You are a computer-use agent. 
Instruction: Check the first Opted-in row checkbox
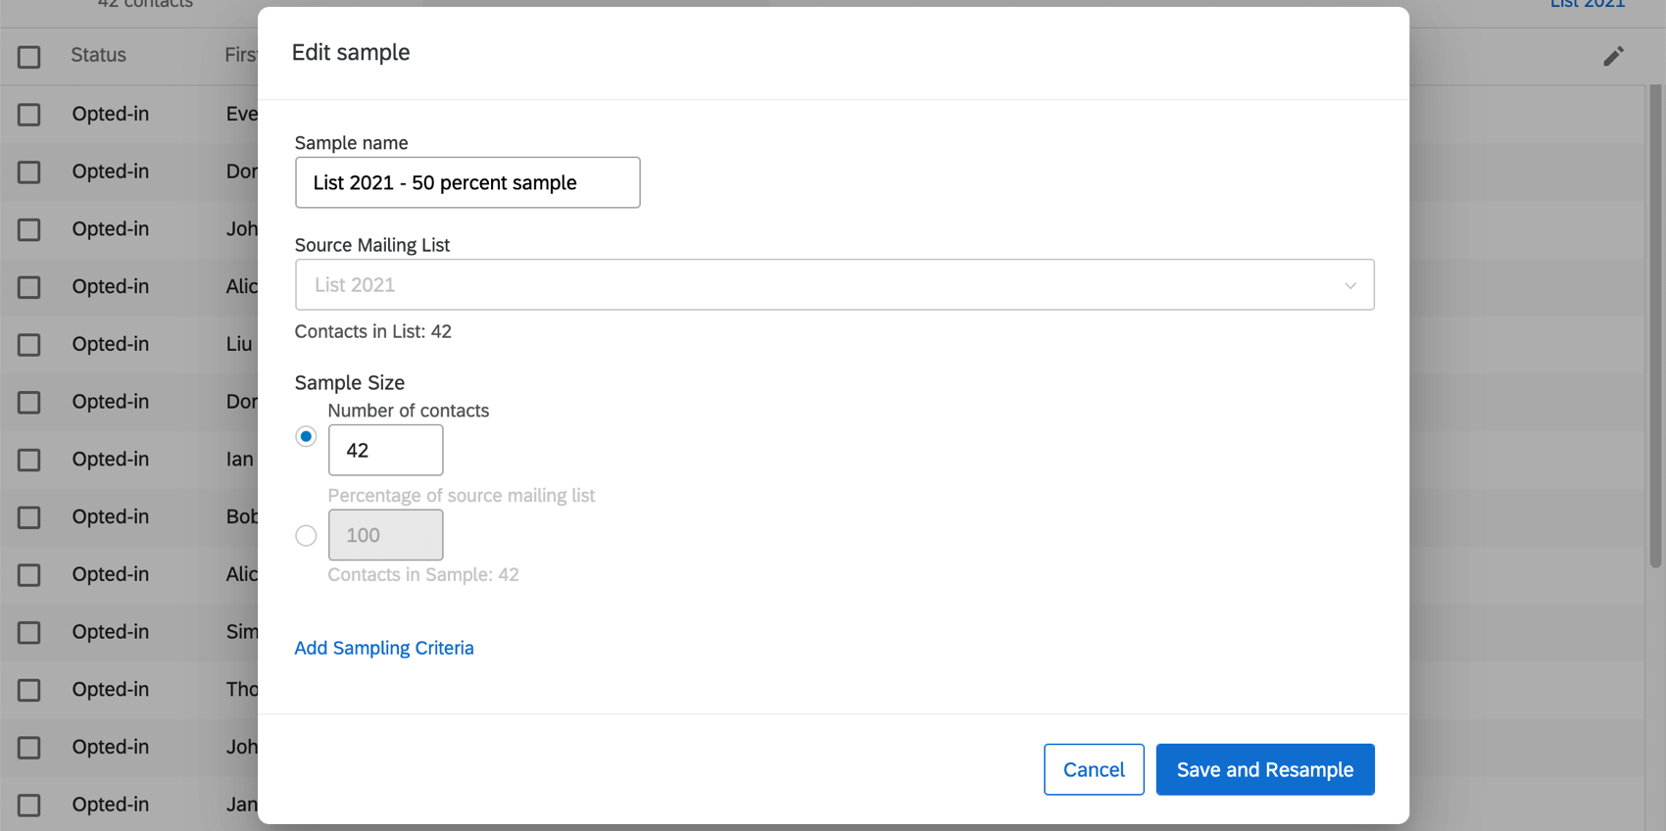click(x=29, y=115)
